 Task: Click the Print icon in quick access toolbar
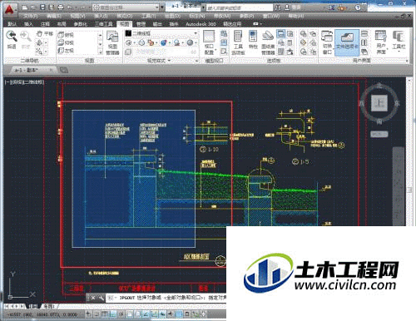[61, 7]
